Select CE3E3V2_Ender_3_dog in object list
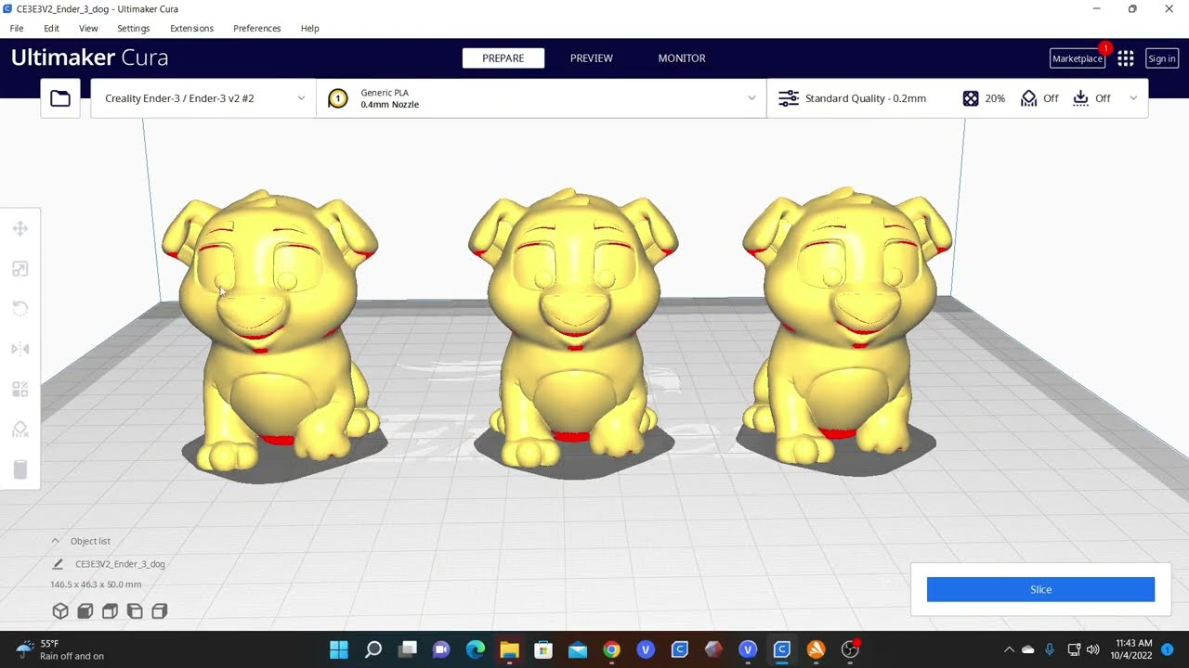The image size is (1189, 668). 120,564
